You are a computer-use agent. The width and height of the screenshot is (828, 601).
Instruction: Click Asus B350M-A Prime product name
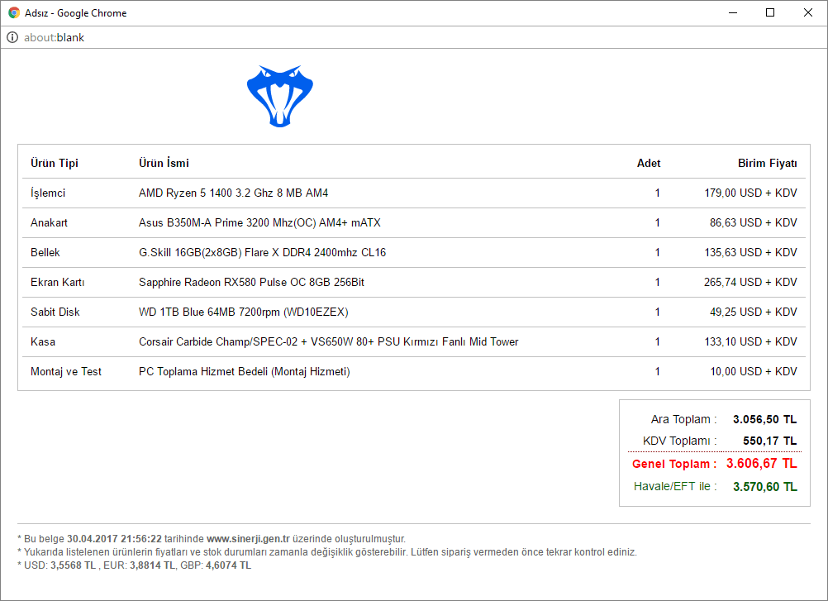(x=259, y=222)
